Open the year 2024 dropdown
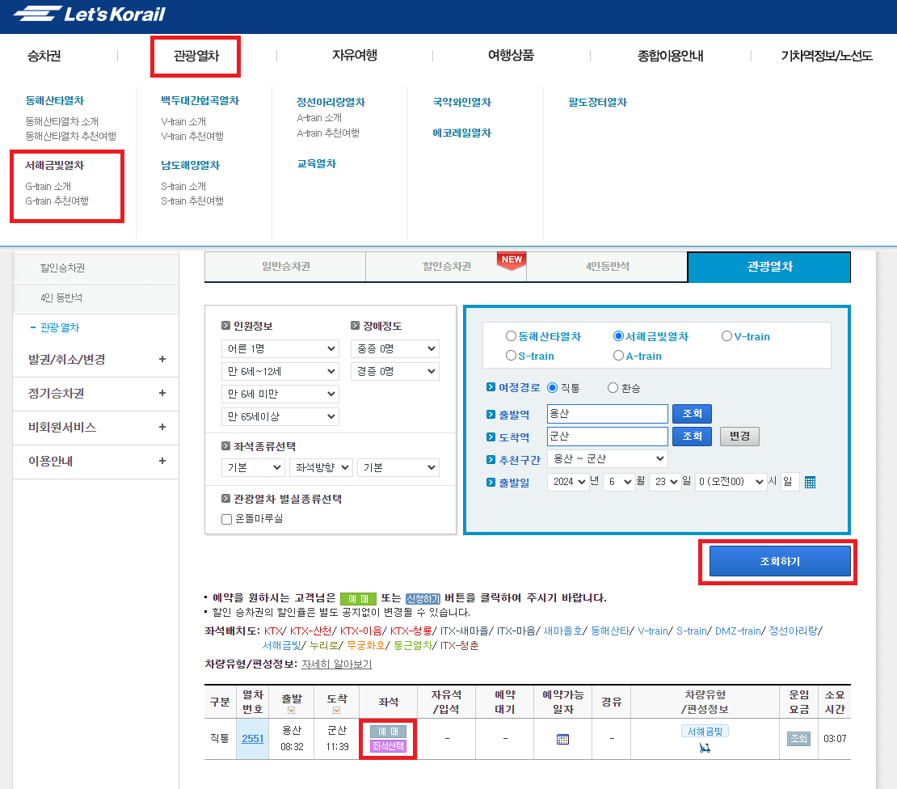 tap(569, 482)
